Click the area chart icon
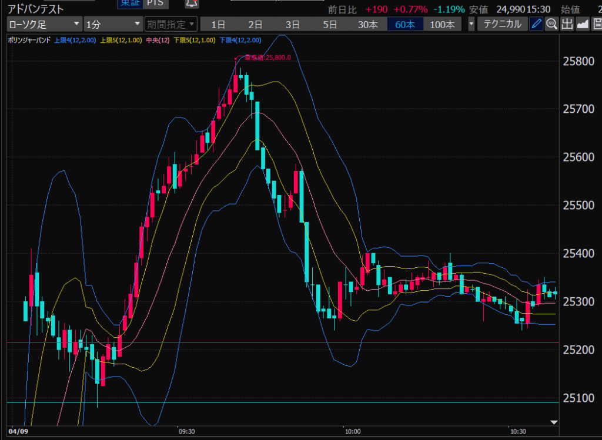602x440 pixels. click(583, 24)
